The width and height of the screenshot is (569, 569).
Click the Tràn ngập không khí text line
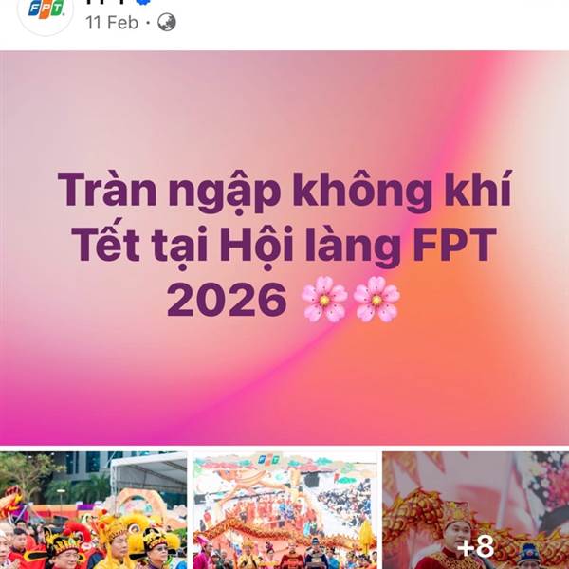tap(284, 191)
